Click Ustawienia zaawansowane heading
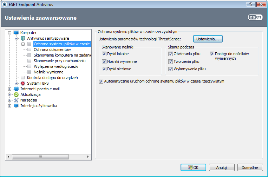 pyautogui.click(x=41, y=18)
